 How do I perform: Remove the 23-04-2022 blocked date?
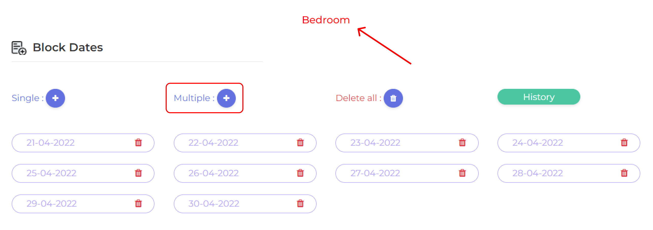point(462,143)
